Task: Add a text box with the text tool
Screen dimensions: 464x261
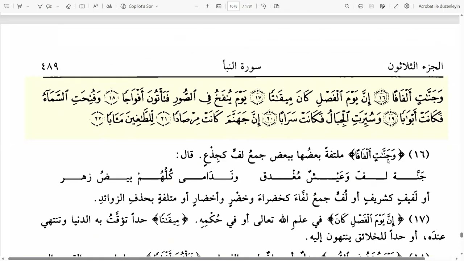Action: [x=82, y=6]
